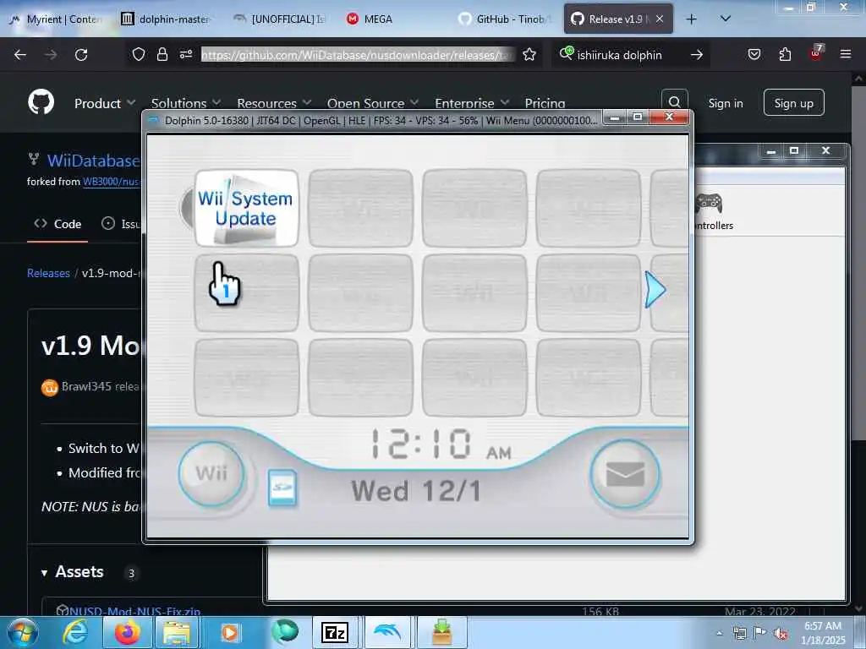The image size is (866, 649).
Task: Switch to Firefox in taskbar
Action: [x=127, y=632]
